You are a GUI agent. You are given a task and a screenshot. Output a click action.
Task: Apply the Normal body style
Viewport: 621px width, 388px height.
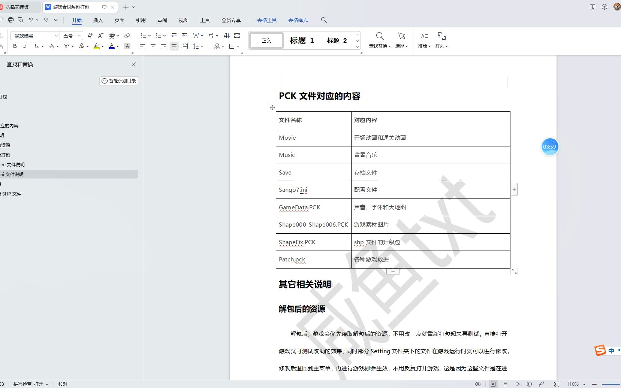click(266, 40)
